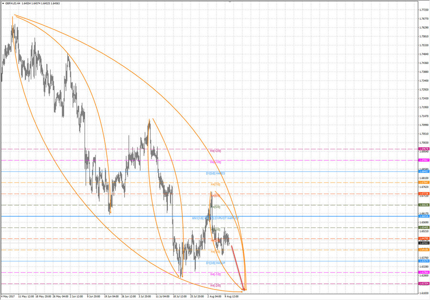Select the 1.62964 pink price tag
The image size is (430, 300).
point(424,272)
